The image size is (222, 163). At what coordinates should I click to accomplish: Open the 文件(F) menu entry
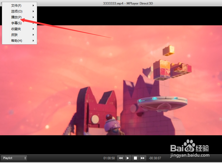click(x=19, y=6)
